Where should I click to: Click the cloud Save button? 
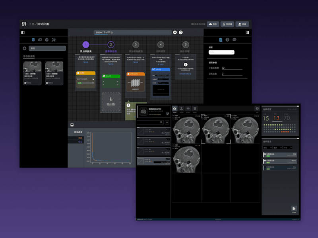[213, 24]
